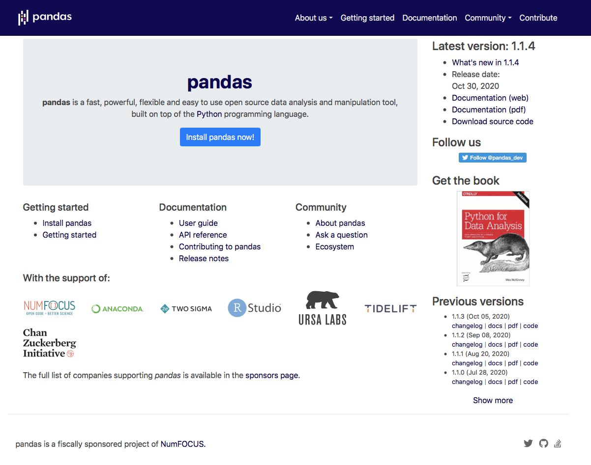Open docs for version 1.1.1
Image resolution: width=591 pixels, height=465 pixels.
495,363
